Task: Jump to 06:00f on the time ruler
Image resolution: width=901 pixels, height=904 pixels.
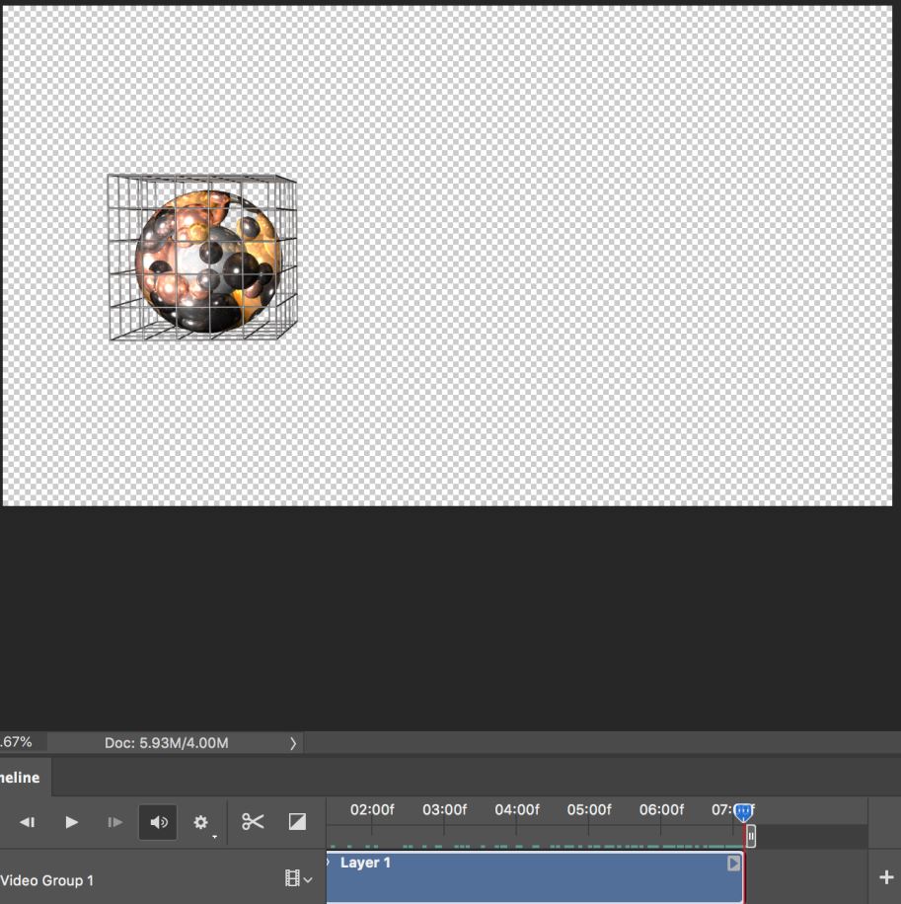Action: [661, 810]
